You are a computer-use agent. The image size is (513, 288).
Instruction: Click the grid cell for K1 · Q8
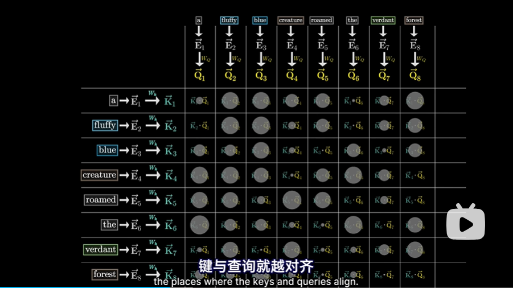[x=415, y=101]
